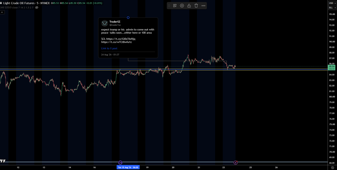Click the 24 Aug '26 - 01:37 timestamp

(x=110, y=55)
